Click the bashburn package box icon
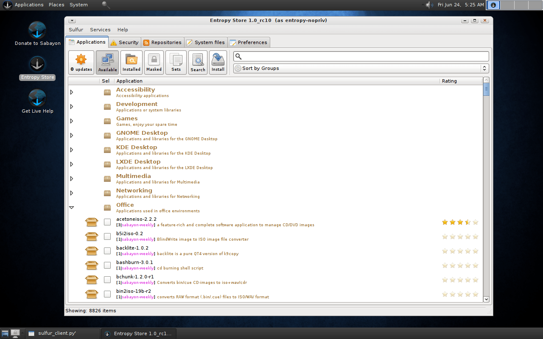Viewport: 543px width, 339px height. click(x=92, y=265)
